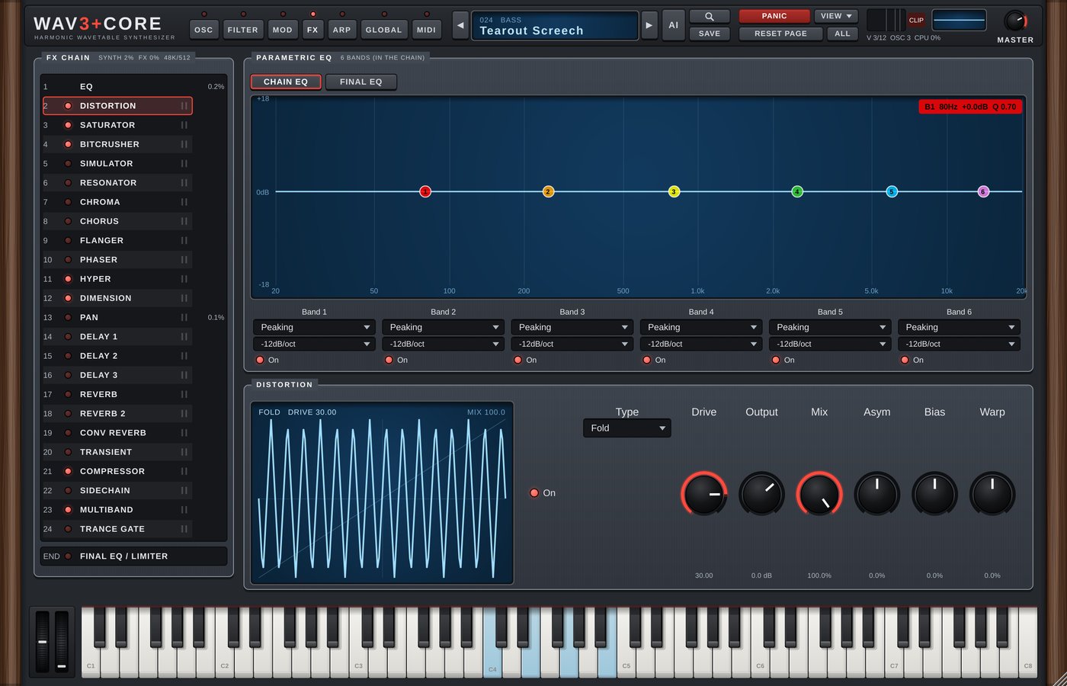Viewport: 1067px width, 686px height.
Task: Open the Band 4 slope dropdown
Action: tap(701, 344)
